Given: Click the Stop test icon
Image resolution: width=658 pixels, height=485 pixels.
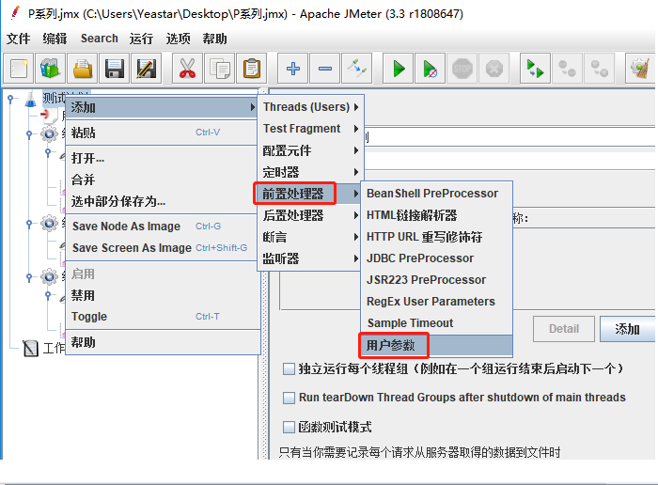Looking at the screenshot, I should pos(462,69).
